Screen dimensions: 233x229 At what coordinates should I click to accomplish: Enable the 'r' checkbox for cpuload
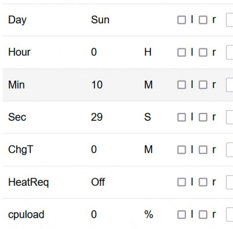203,214
